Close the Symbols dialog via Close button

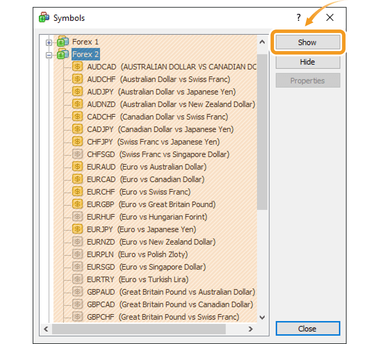(308, 329)
